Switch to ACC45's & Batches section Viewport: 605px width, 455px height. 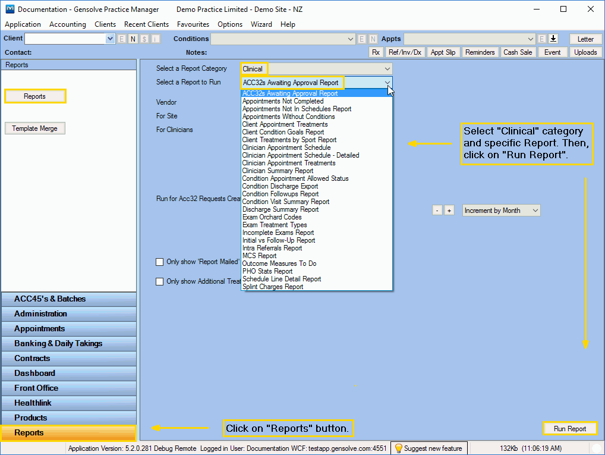point(69,299)
